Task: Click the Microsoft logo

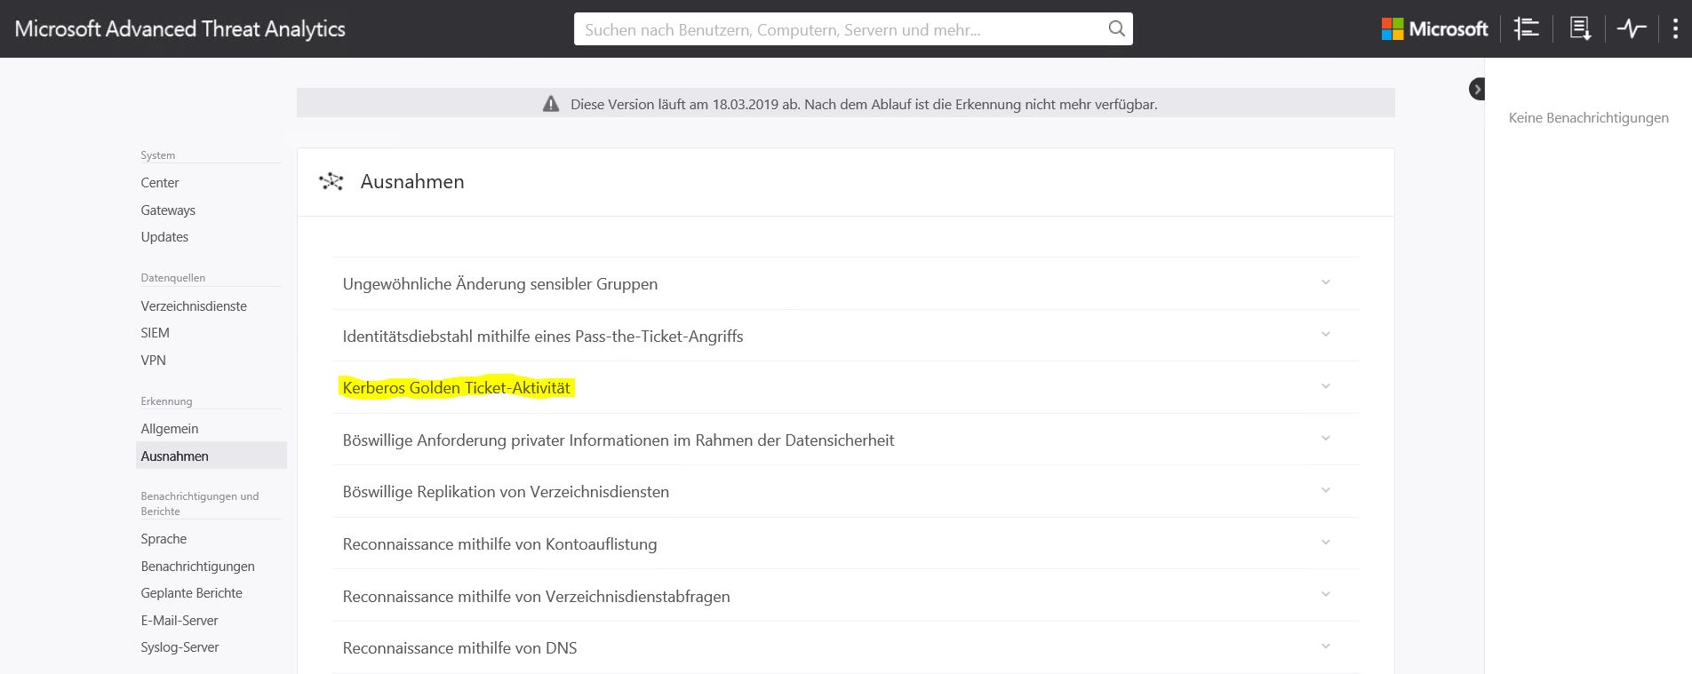Action: pyautogui.click(x=1434, y=28)
